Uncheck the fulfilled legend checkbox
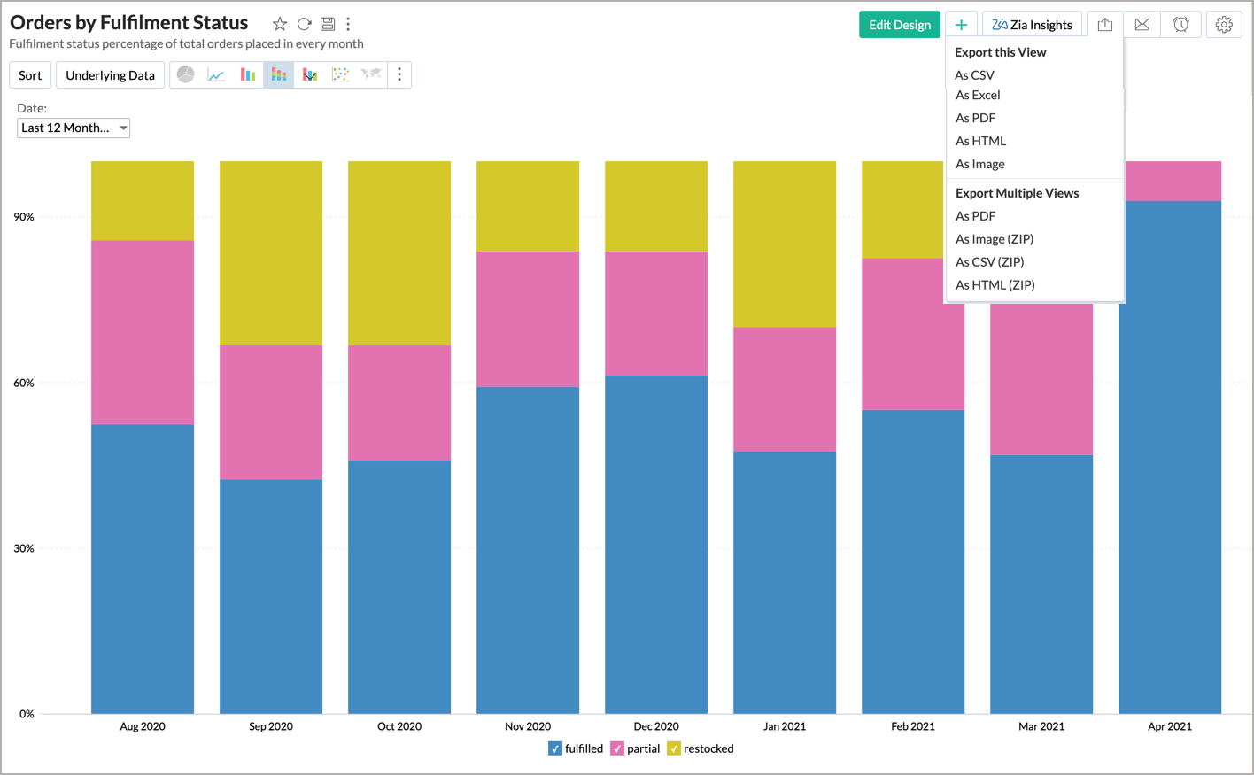Image resolution: width=1254 pixels, height=775 pixels. (555, 749)
